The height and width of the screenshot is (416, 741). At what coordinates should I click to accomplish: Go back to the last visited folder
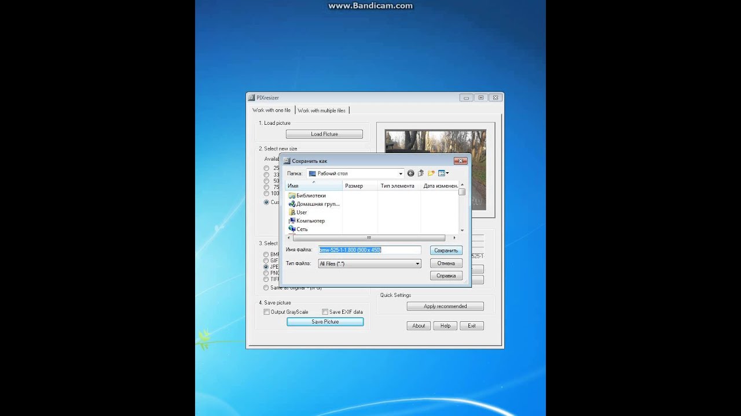[x=411, y=173]
